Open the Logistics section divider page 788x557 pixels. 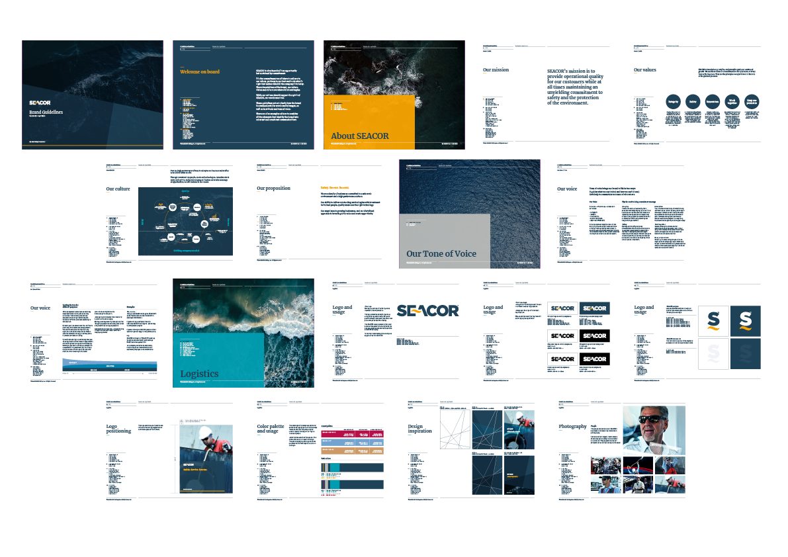pyautogui.click(x=243, y=333)
